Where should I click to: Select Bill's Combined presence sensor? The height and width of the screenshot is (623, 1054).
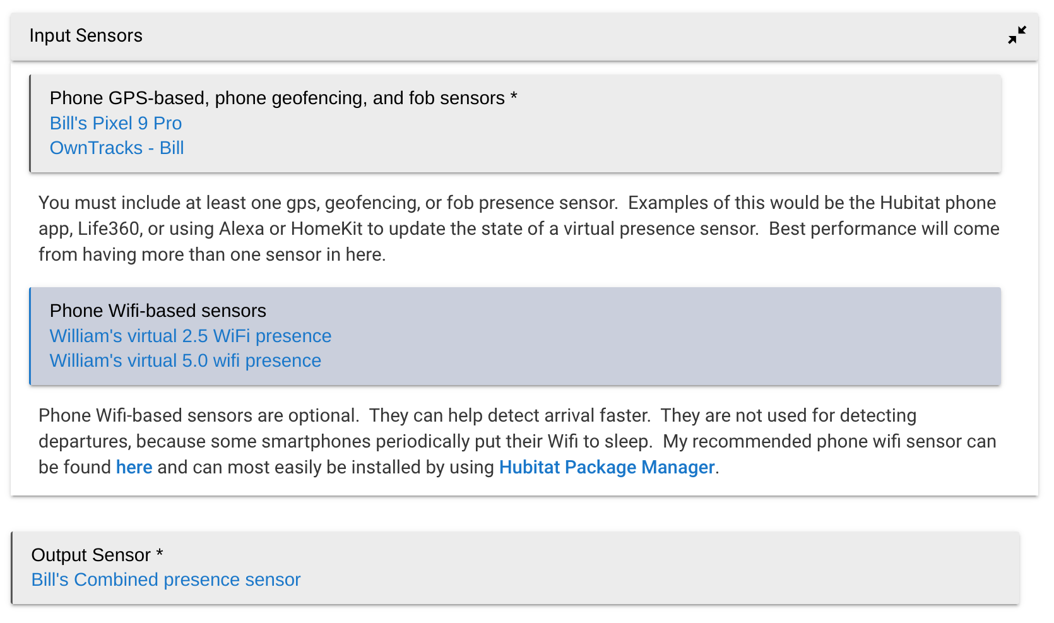(x=165, y=579)
